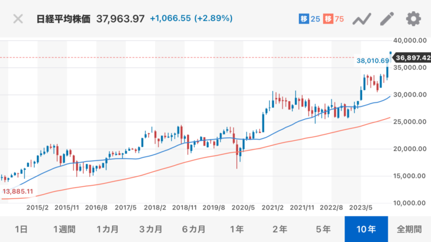Viewport: 431px width, 242px height.
Task: Switch to the 3カ月 range
Action: (151, 229)
